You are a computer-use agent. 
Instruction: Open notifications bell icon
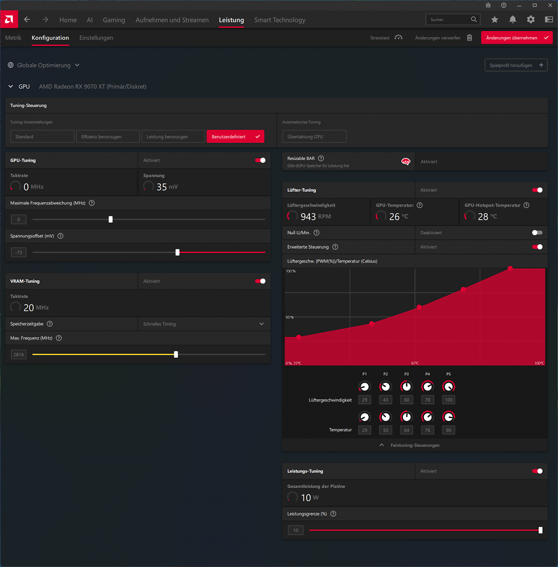[x=513, y=19]
